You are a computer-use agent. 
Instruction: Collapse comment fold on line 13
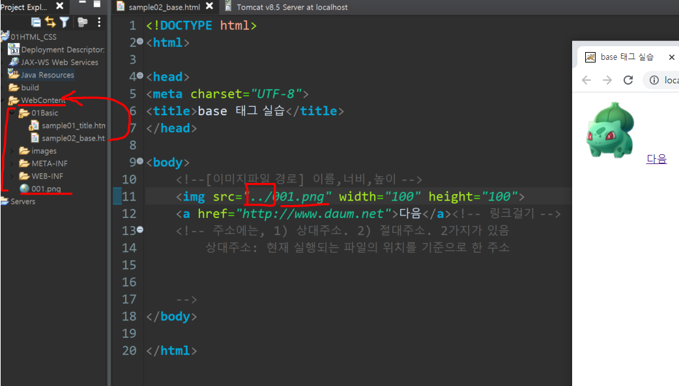140,230
